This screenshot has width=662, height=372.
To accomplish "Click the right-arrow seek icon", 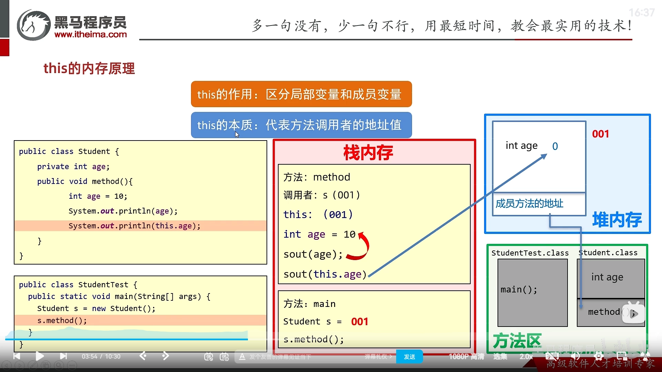I will click(165, 356).
